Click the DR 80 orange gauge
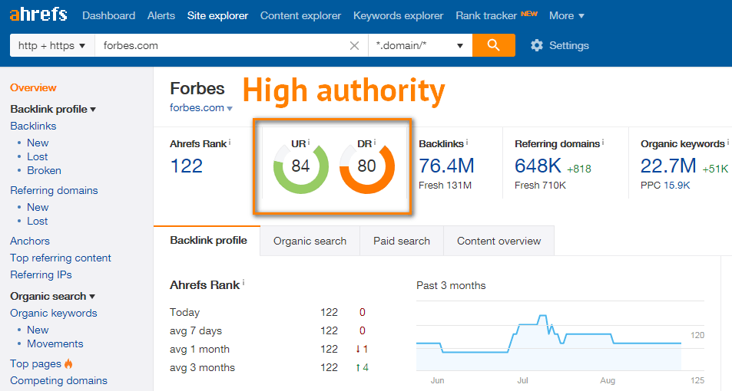The height and width of the screenshot is (391, 732). (367, 166)
